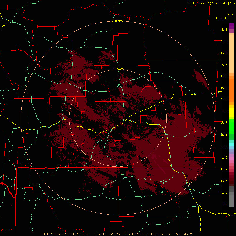This screenshot has width=236, height=236.
Task: Click the -1.3 legend value
Action: point(223,192)
